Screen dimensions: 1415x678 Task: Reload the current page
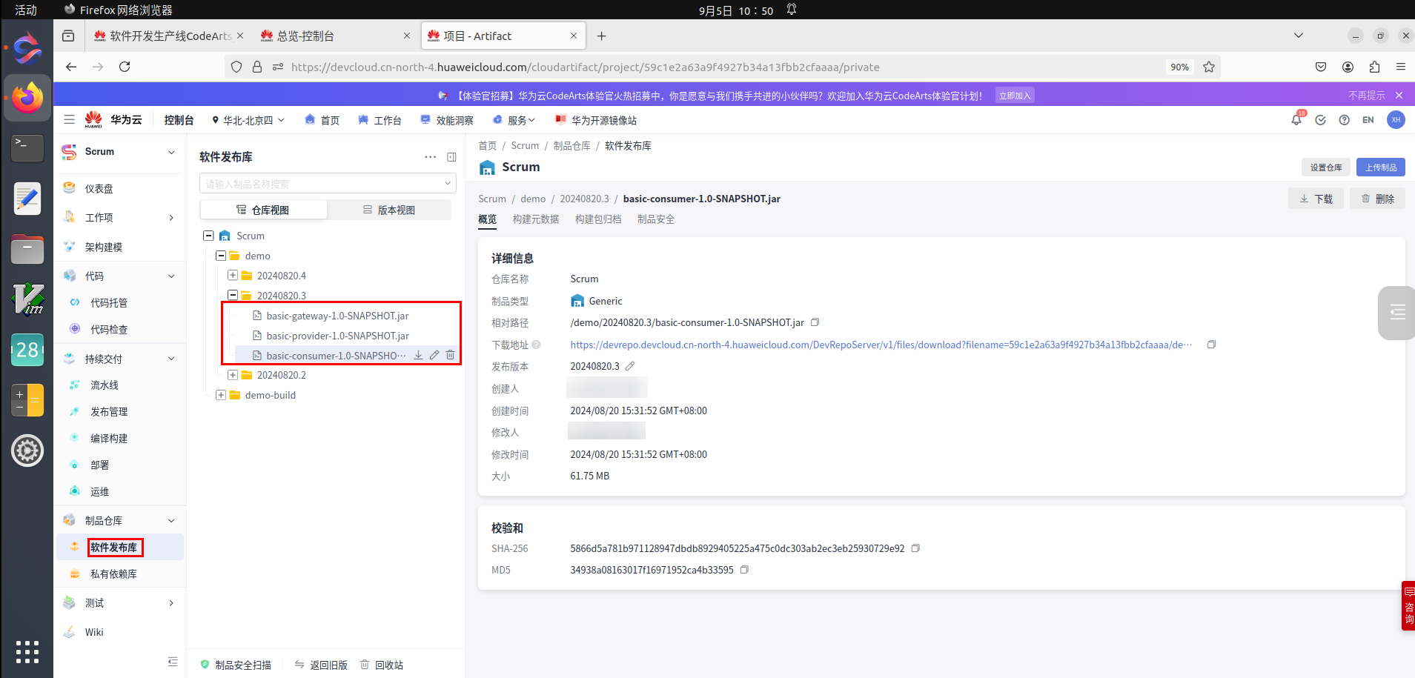click(125, 67)
